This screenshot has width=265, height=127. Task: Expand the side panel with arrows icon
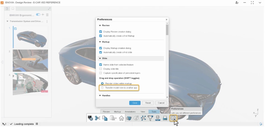pos(49,9)
